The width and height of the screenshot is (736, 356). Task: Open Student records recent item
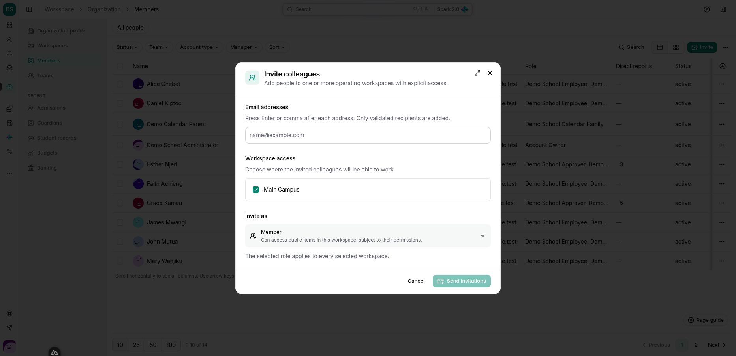[x=56, y=138]
